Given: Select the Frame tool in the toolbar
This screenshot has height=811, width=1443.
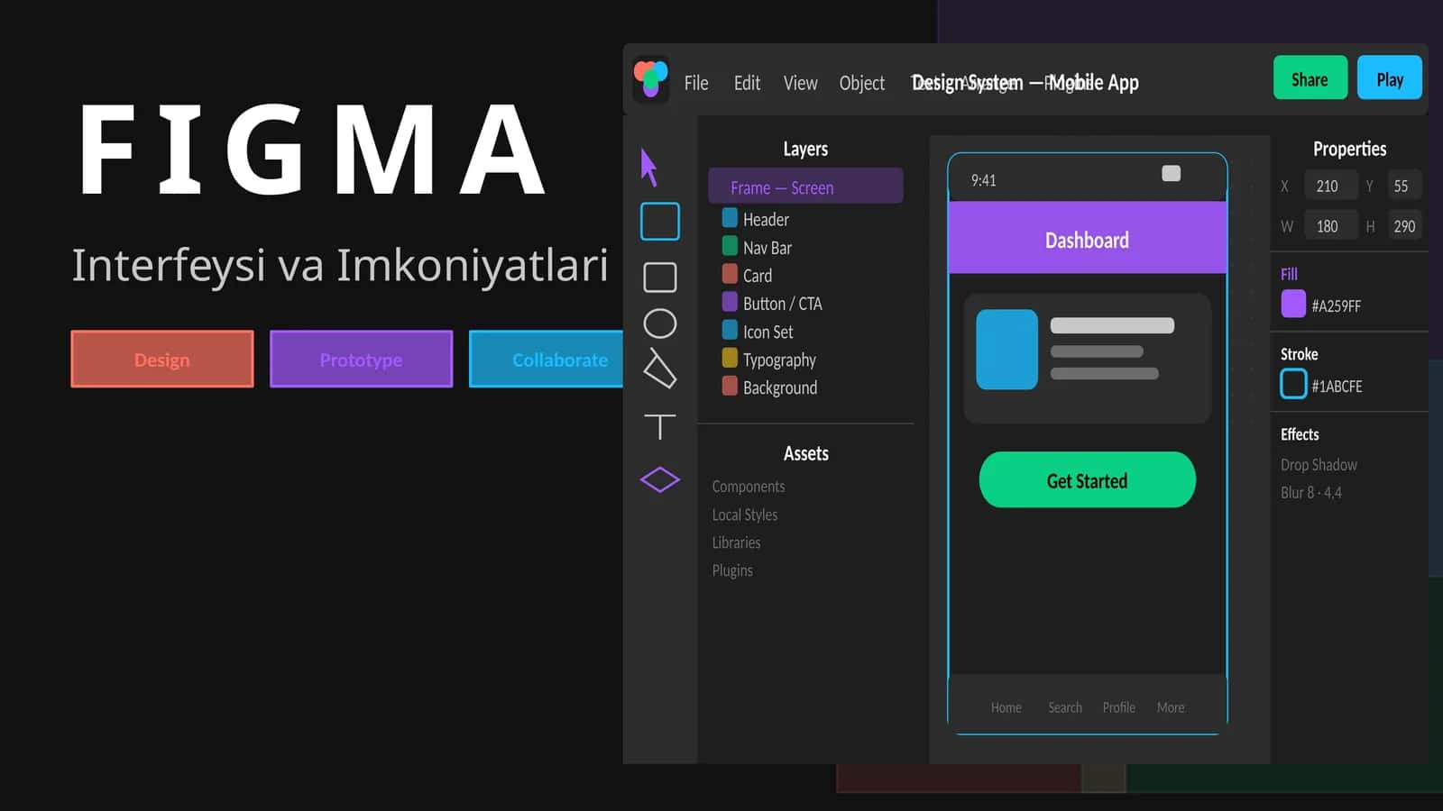Looking at the screenshot, I should point(660,222).
